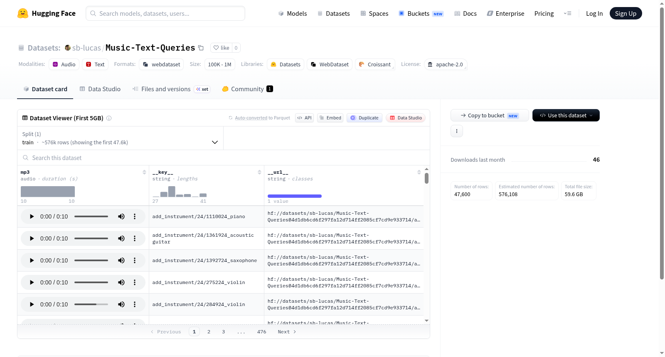Mute the 1361924_acoustic guitar audio player
Image resolution: width=665 pixels, height=357 pixels.
pos(121,238)
